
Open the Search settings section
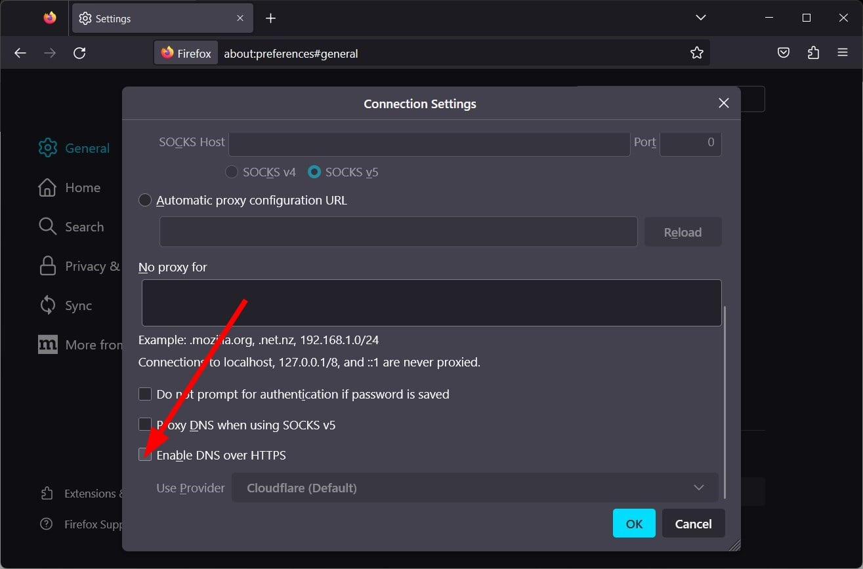[84, 226]
